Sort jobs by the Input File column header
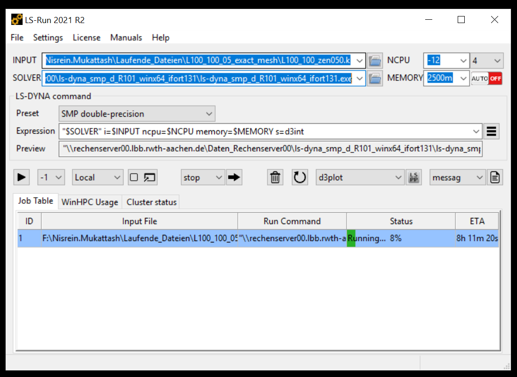Image resolution: width=517 pixels, height=377 pixels. pos(139,221)
